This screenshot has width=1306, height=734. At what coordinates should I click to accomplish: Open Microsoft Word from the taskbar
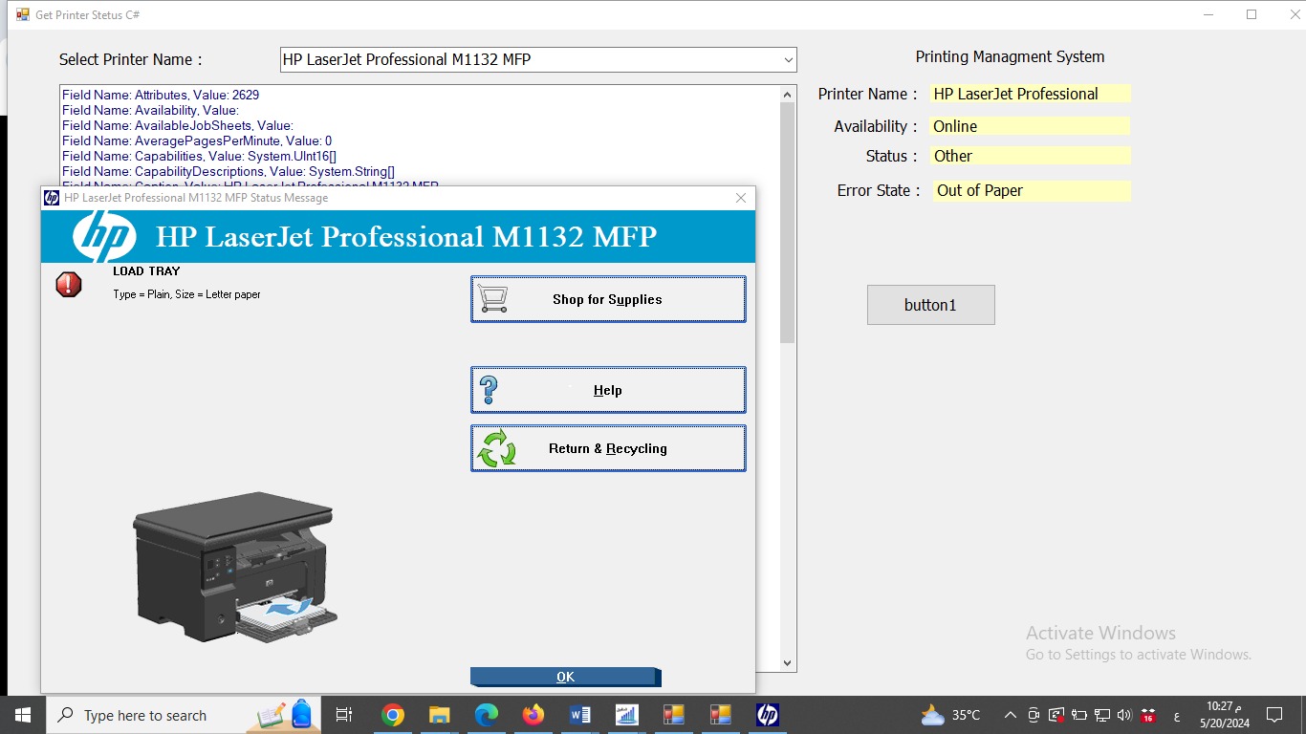580,715
